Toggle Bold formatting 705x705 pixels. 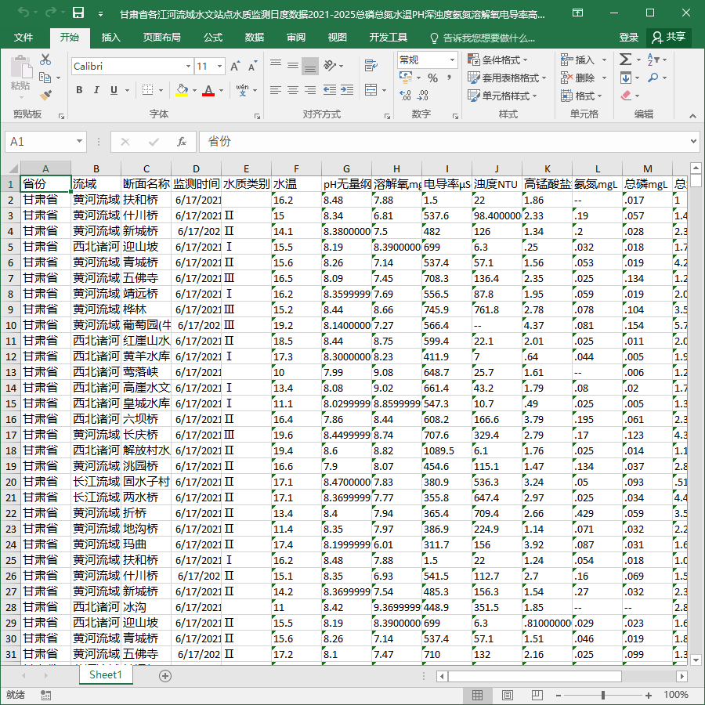pyautogui.click(x=79, y=90)
